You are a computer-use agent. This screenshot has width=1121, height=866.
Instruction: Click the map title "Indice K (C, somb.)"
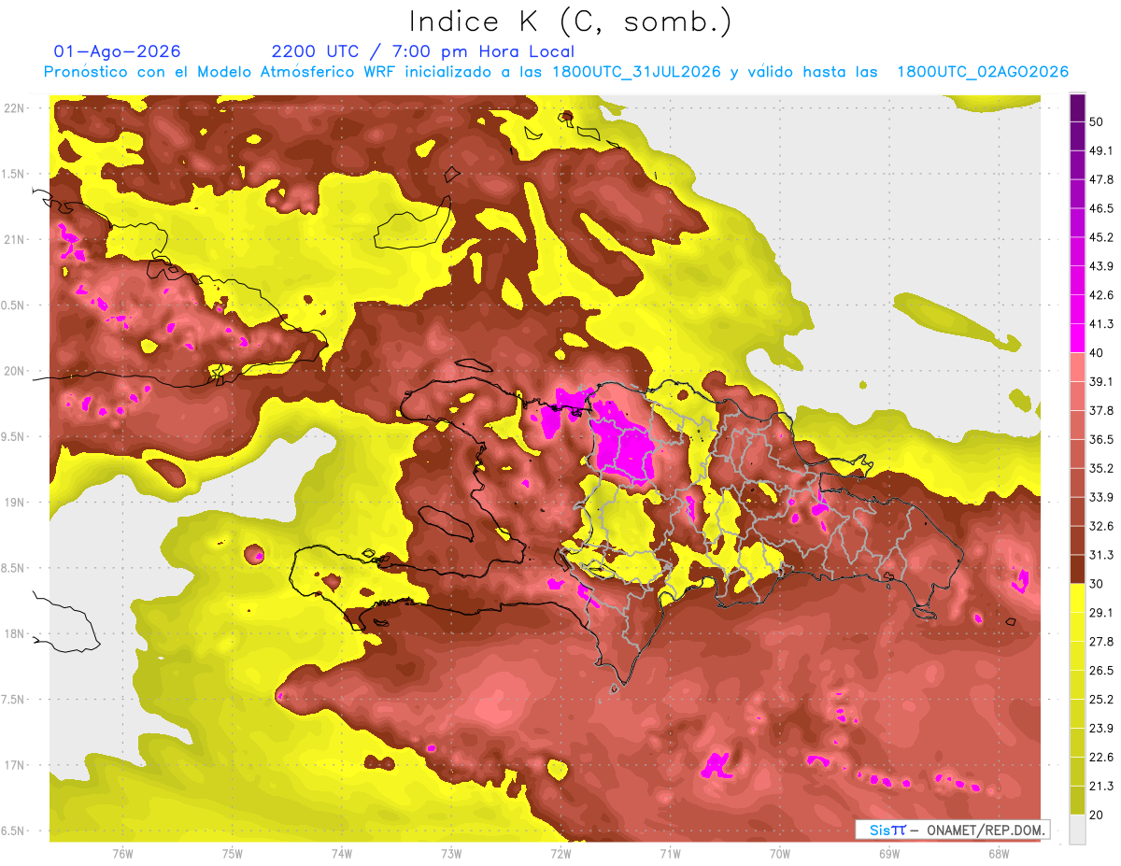[x=571, y=21]
